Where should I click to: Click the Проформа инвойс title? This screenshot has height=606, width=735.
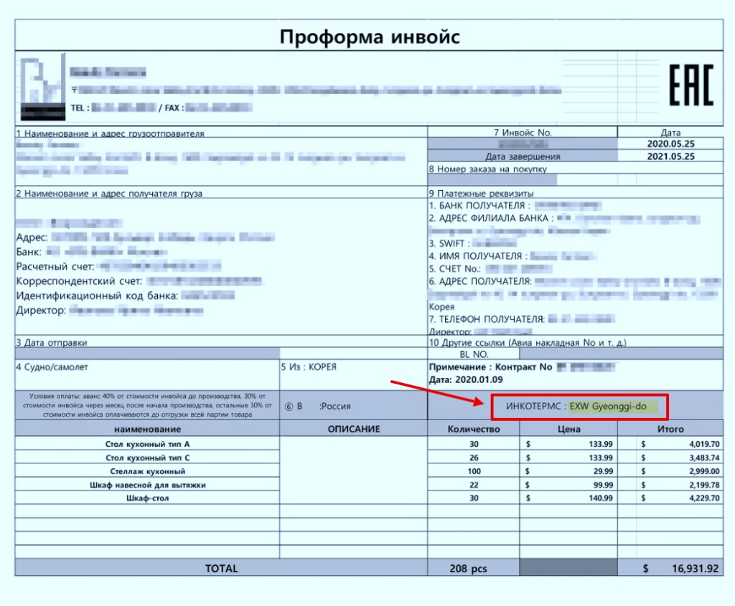click(369, 37)
